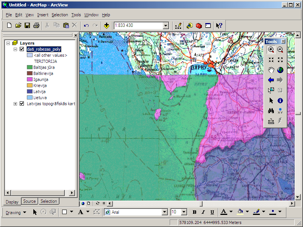The image size is (303, 227).
Task: Toggle italic text formatting
Action: tap(203, 212)
